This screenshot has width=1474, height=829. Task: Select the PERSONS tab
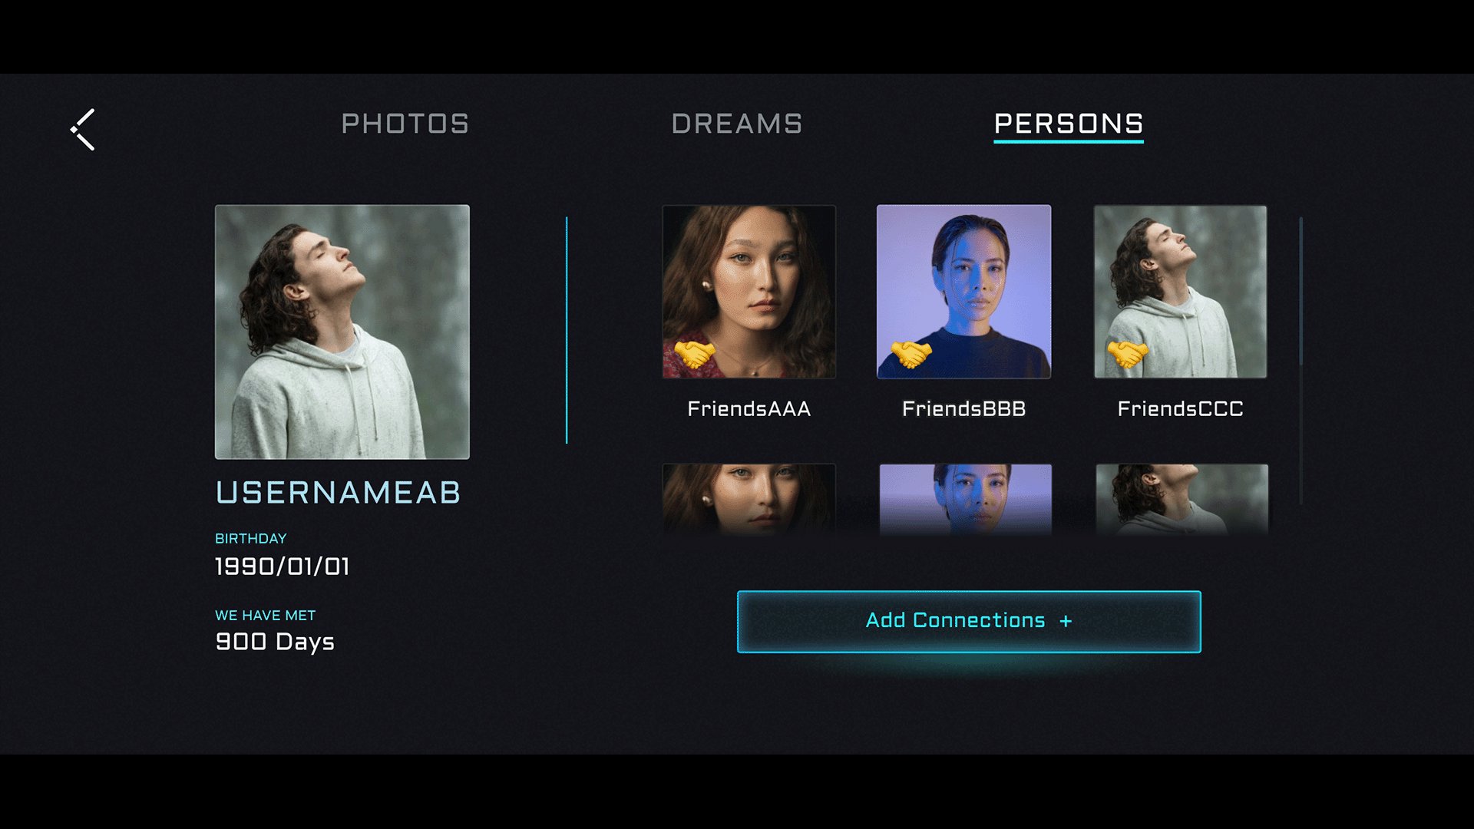1069,124
